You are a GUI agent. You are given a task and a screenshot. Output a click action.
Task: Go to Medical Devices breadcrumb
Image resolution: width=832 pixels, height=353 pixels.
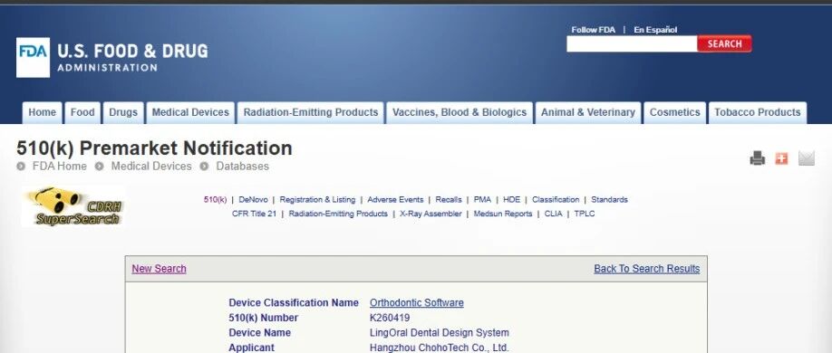[x=151, y=167]
